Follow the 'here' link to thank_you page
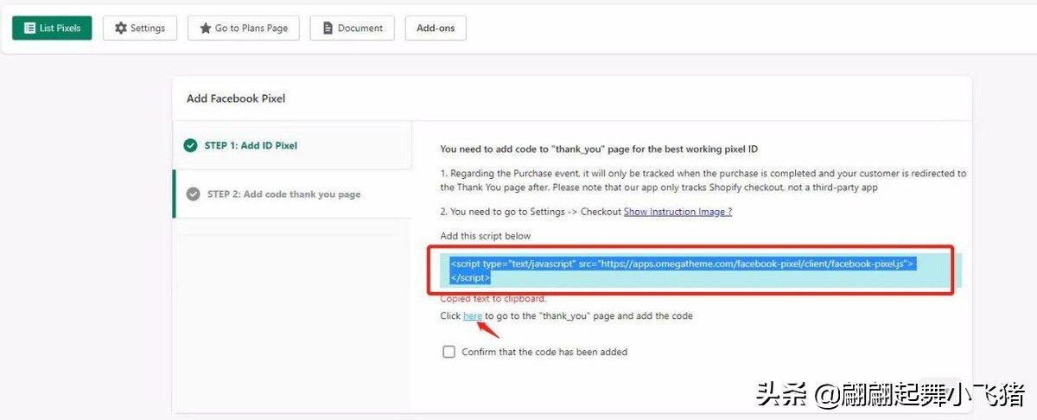 [x=473, y=316]
